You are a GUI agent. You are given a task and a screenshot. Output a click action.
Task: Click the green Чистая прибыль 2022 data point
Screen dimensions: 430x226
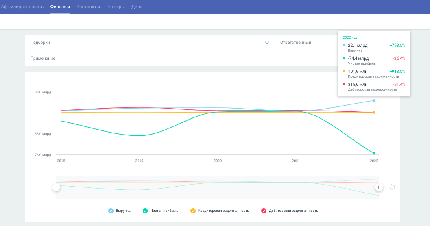click(x=374, y=153)
